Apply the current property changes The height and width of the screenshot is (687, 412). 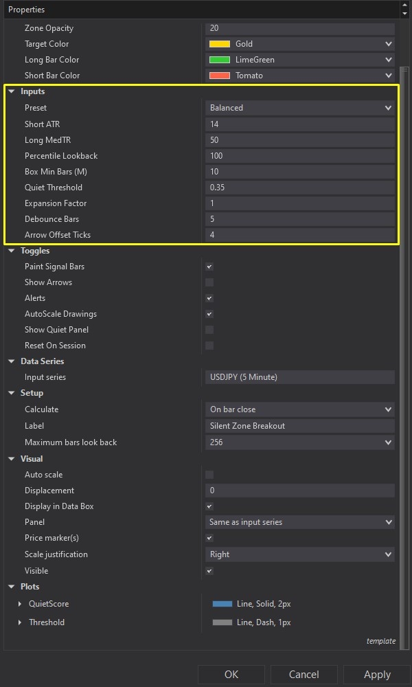(x=376, y=674)
